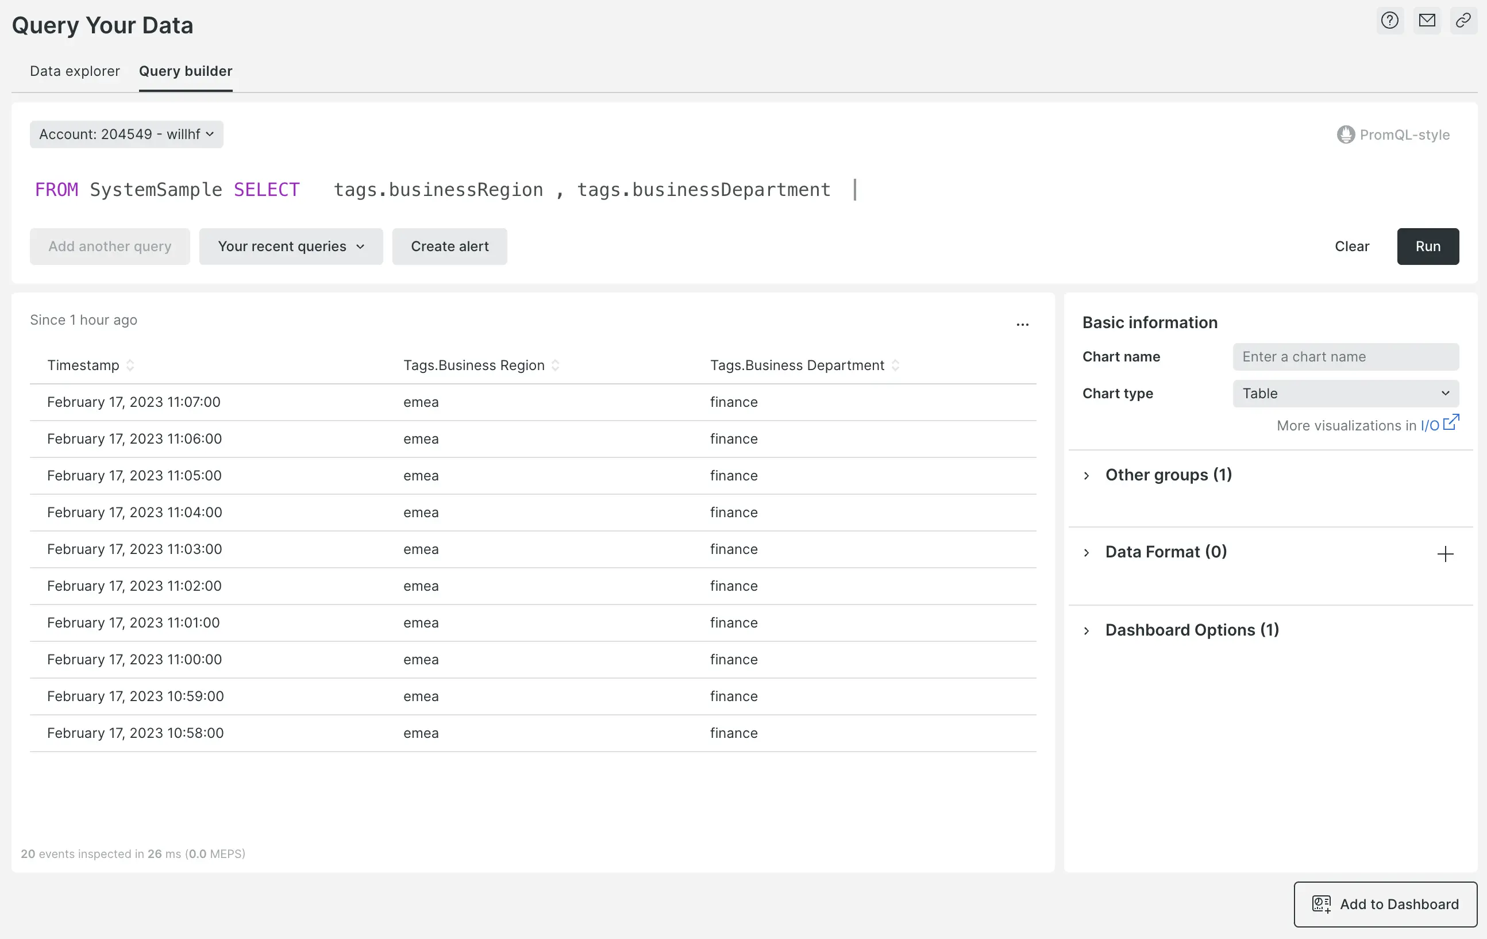Open the Account 204549 selector

tap(126, 134)
